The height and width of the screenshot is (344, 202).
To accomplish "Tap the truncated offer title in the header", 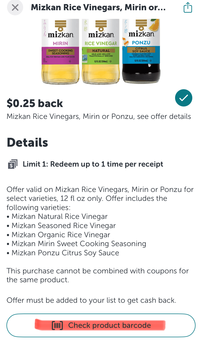I will pyautogui.click(x=98, y=8).
